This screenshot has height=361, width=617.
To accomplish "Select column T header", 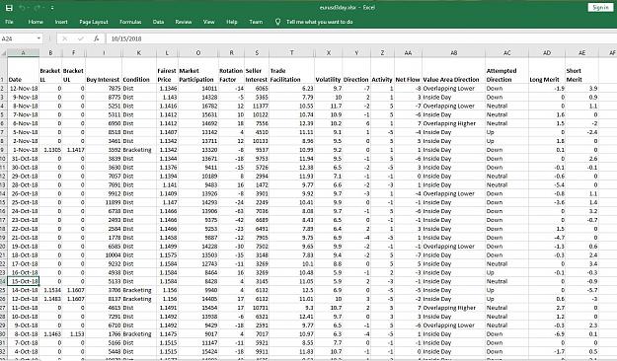I will point(291,52).
